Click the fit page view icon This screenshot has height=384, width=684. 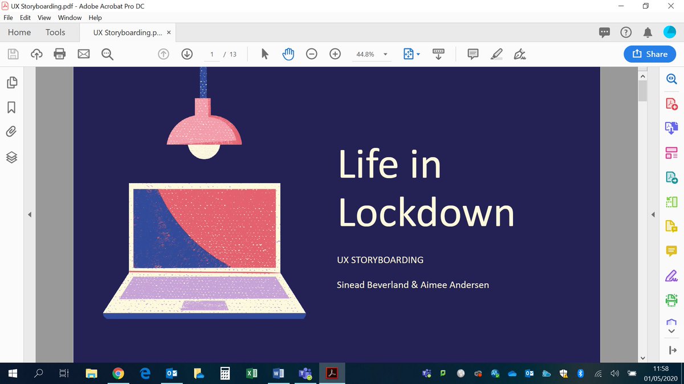[408, 54]
